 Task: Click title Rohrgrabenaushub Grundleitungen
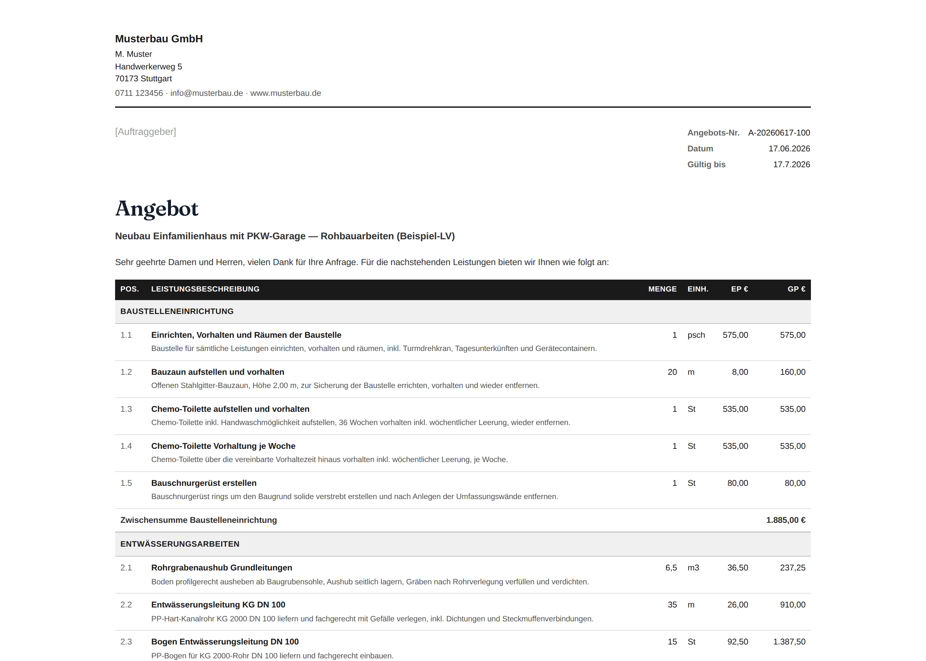pyautogui.click(x=222, y=568)
